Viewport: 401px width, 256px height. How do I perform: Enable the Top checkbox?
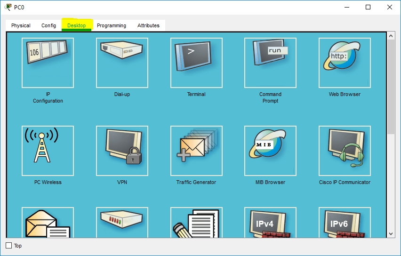[9, 246]
